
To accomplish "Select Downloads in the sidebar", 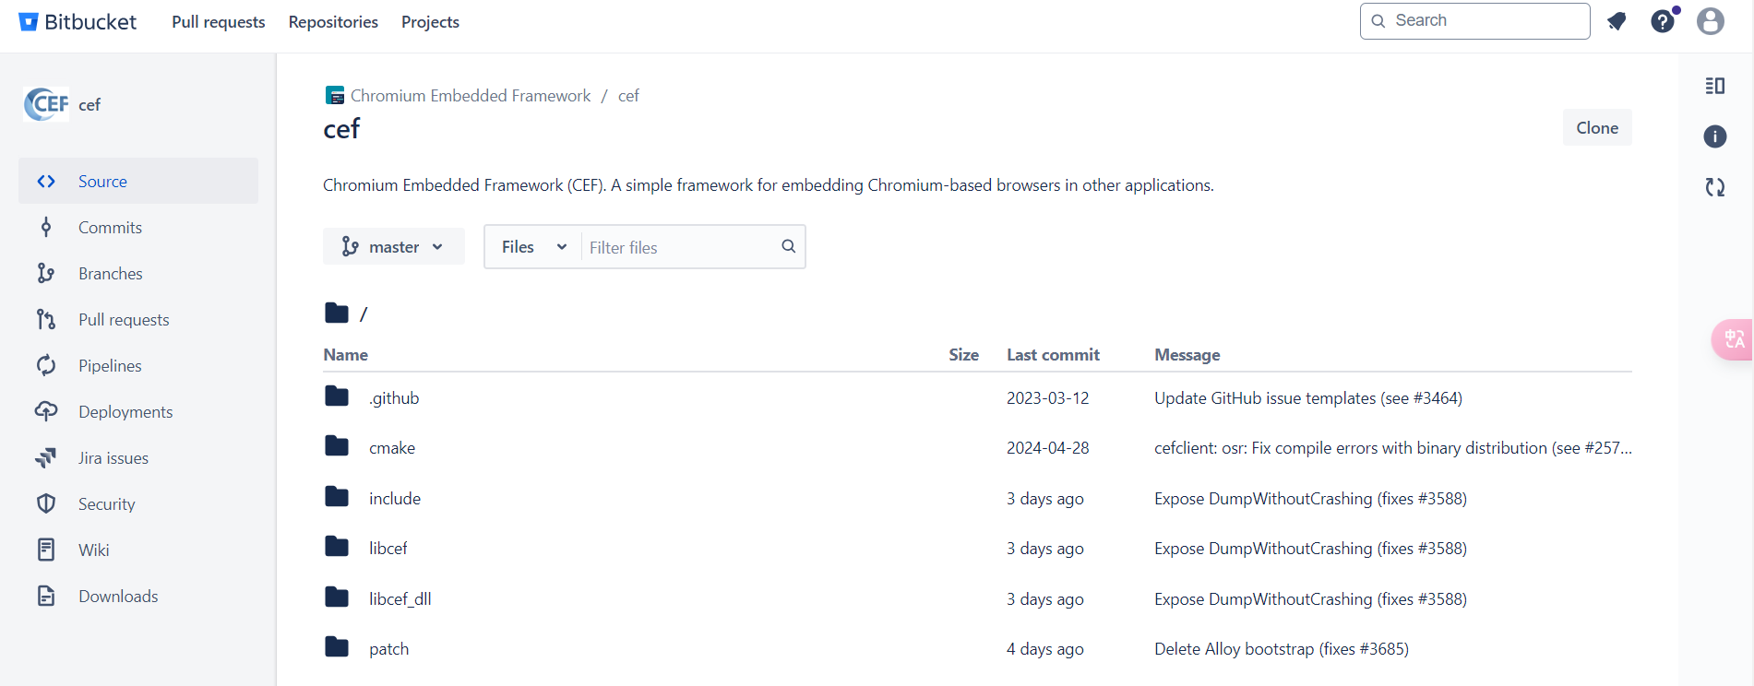I will 138,597.
